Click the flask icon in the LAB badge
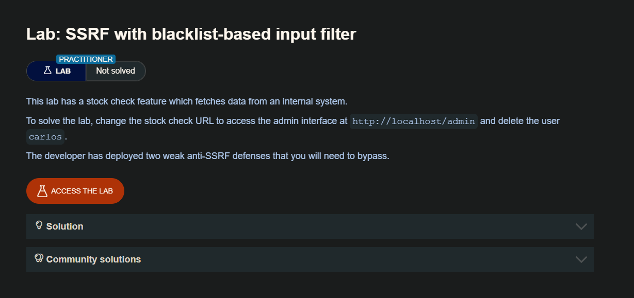The height and width of the screenshot is (298, 634). [x=47, y=71]
